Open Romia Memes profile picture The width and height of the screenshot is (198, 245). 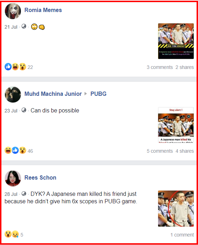click(13, 11)
